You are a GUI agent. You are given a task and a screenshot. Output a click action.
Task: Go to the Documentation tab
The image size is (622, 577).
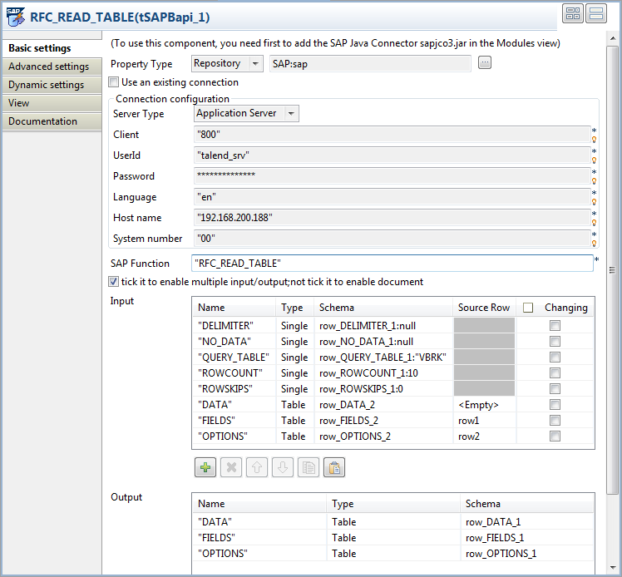click(42, 121)
